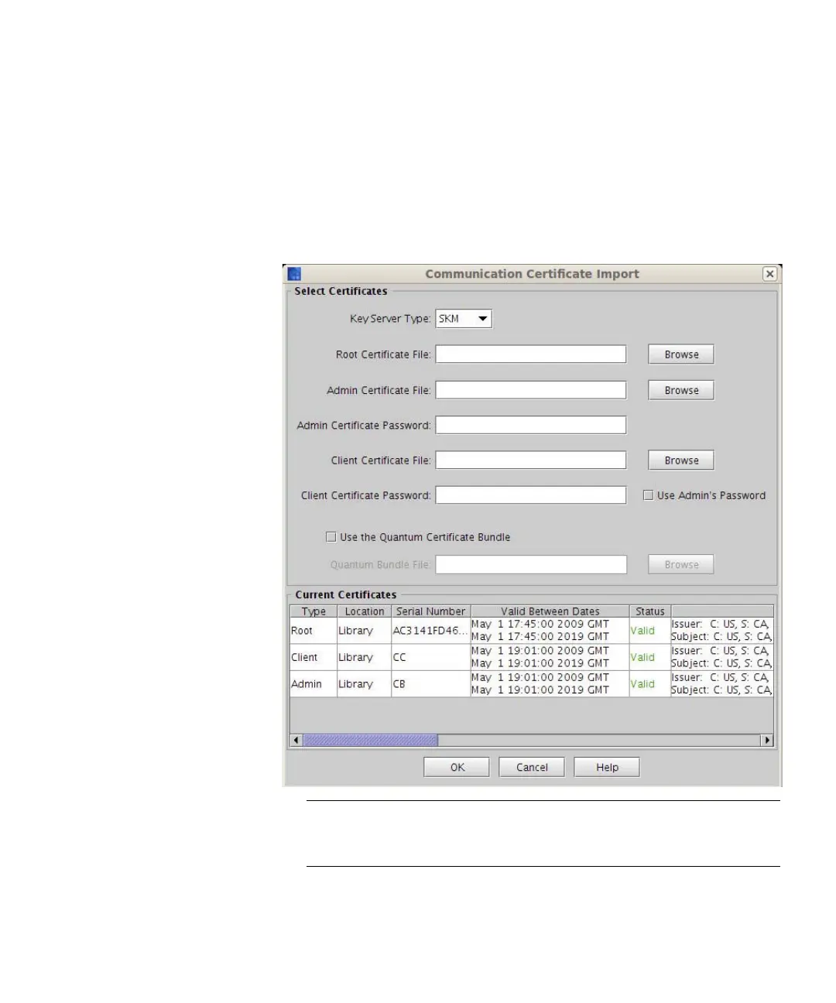Click the Valid Between Dates column header

point(550,611)
